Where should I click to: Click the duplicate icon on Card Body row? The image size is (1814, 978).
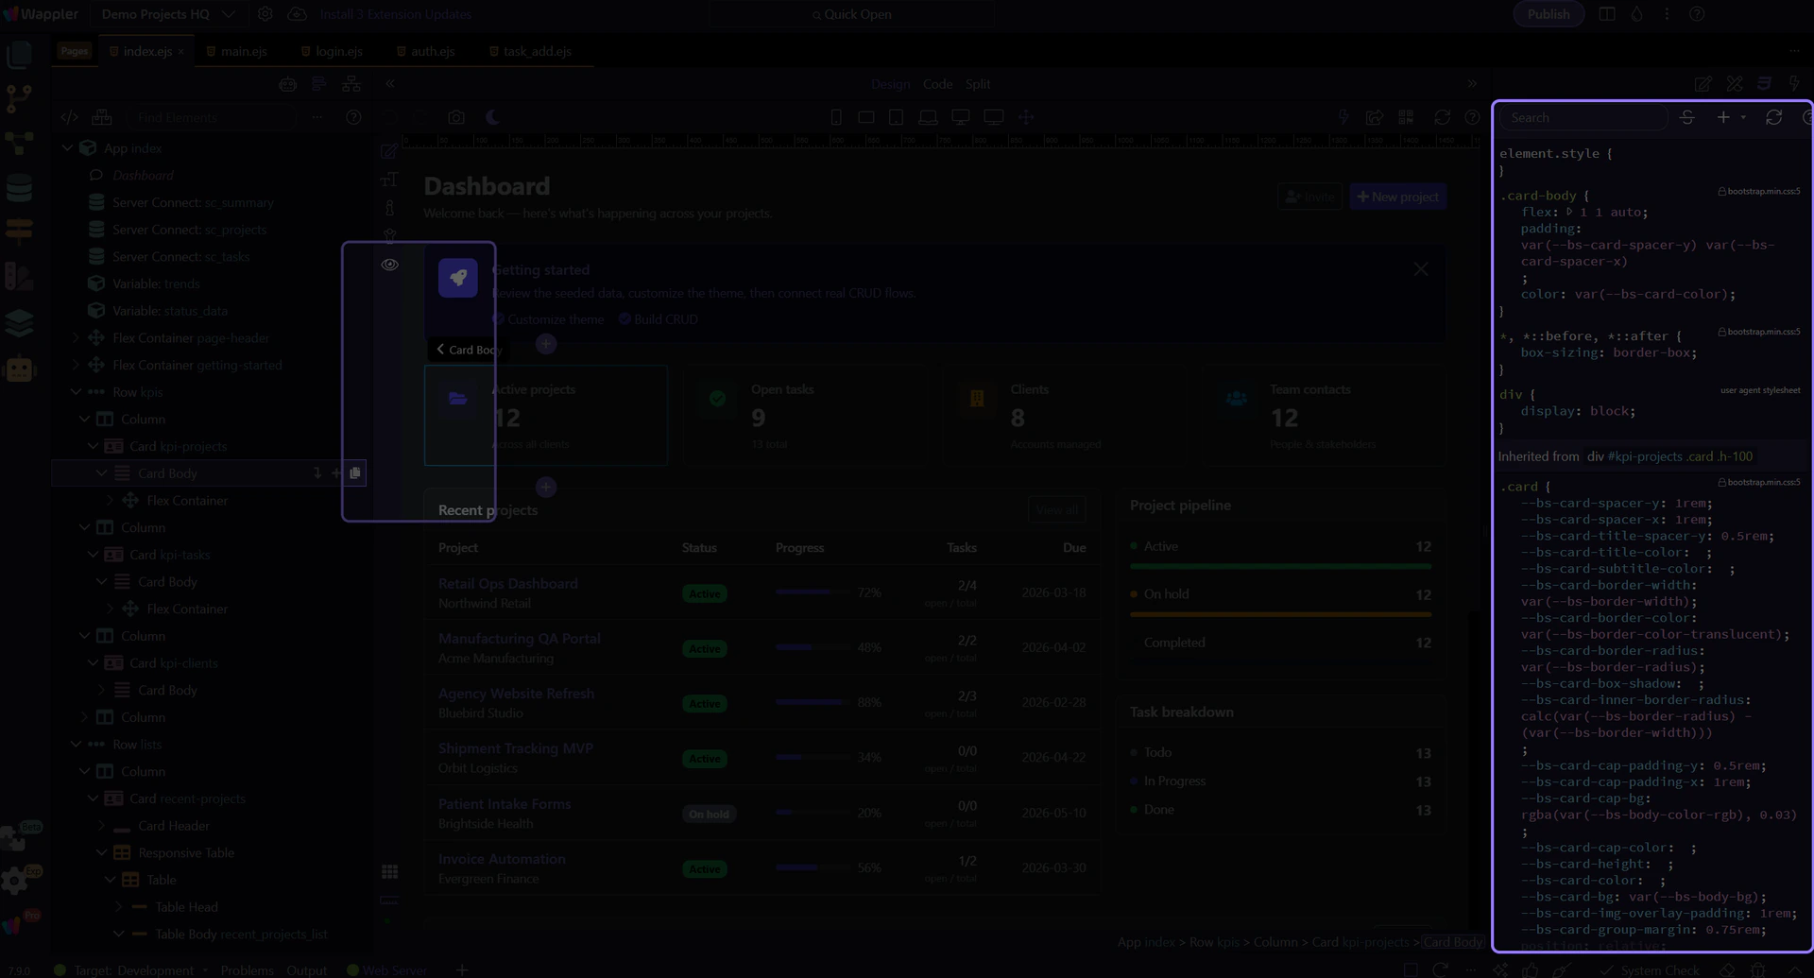[355, 473]
